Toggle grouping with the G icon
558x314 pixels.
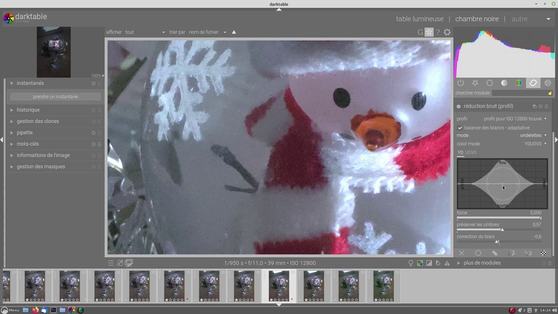click(420, 32)
